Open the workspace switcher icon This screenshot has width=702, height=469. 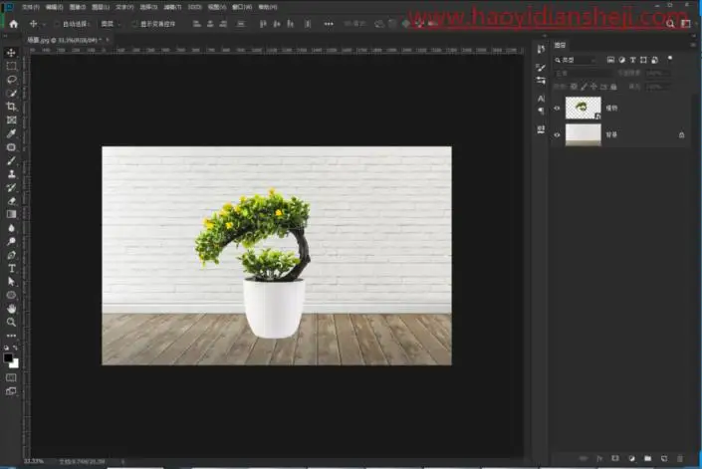[x=685, y=24]
